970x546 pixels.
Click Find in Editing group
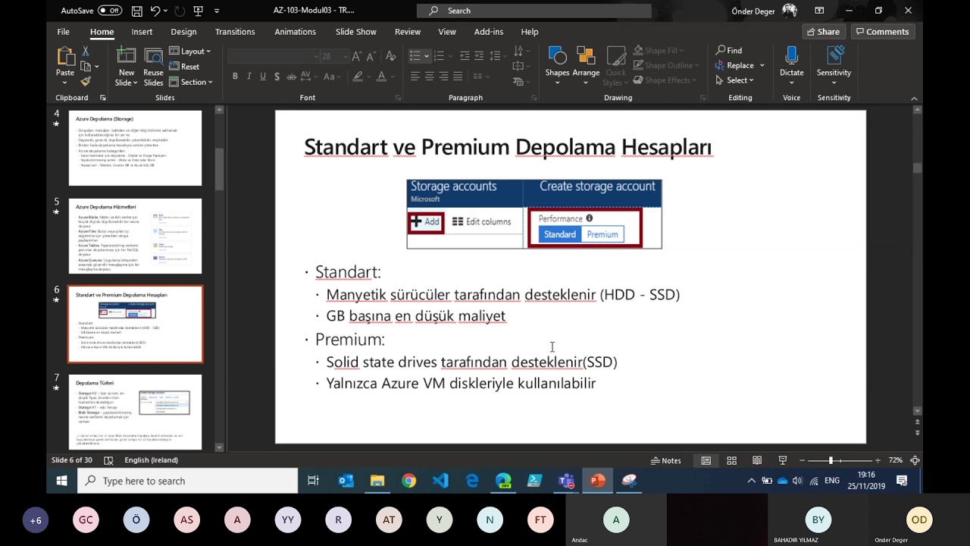pos(729,50)
